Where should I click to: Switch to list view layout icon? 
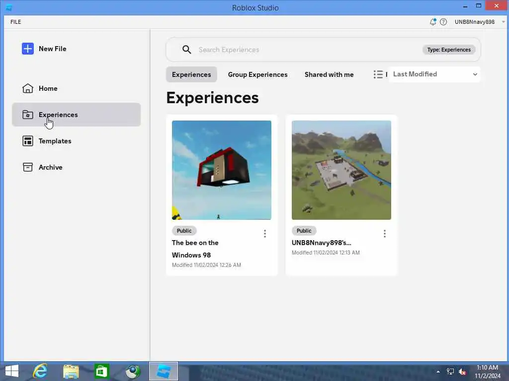378,74
